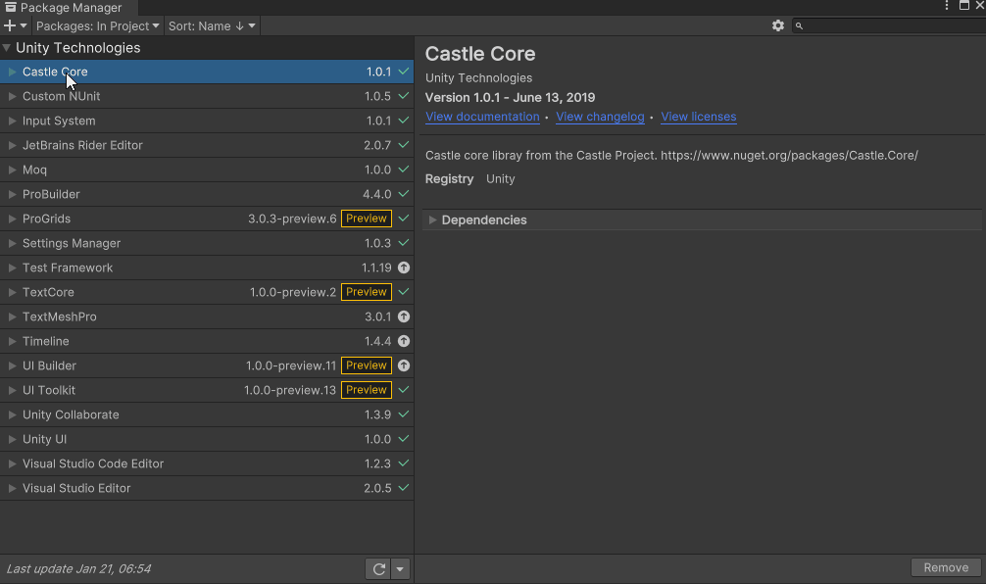
Task: Click the Preview badge on ProGrids
Action: coord(367,219)
